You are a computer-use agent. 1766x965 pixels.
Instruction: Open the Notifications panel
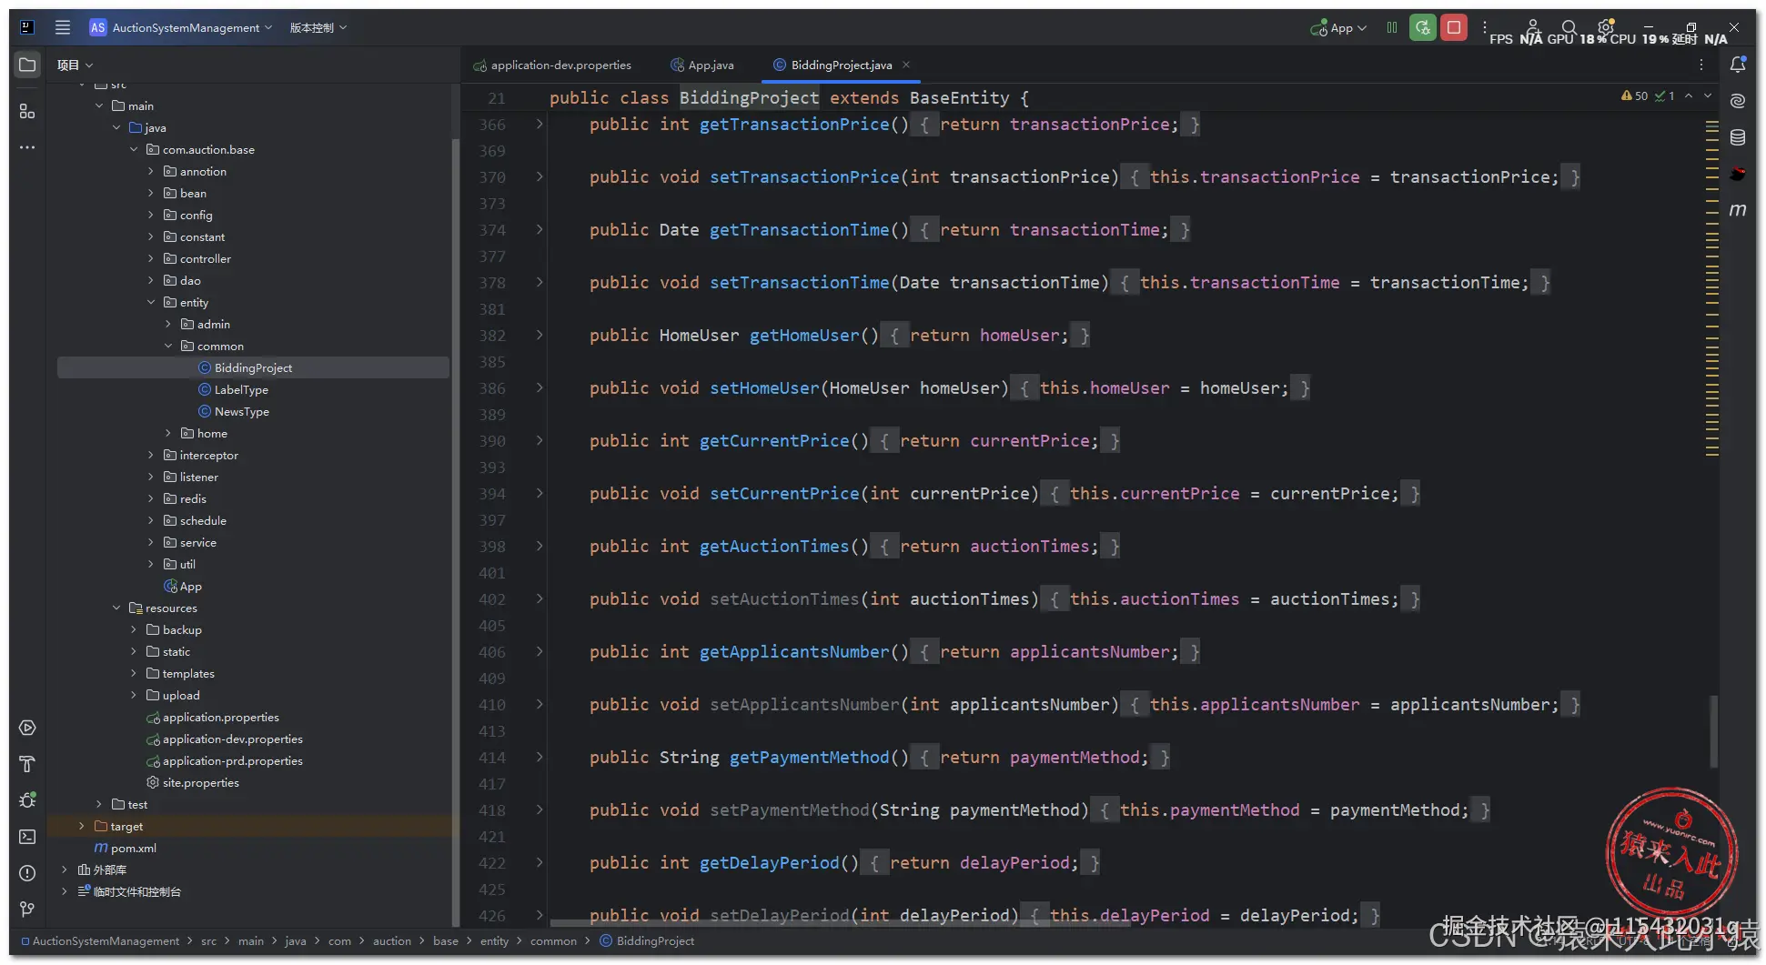[1738, 65]
